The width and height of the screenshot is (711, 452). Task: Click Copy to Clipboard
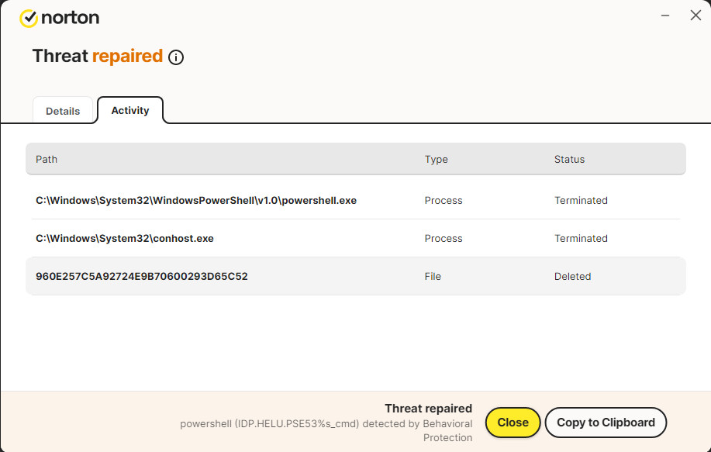tap(606, 423)
